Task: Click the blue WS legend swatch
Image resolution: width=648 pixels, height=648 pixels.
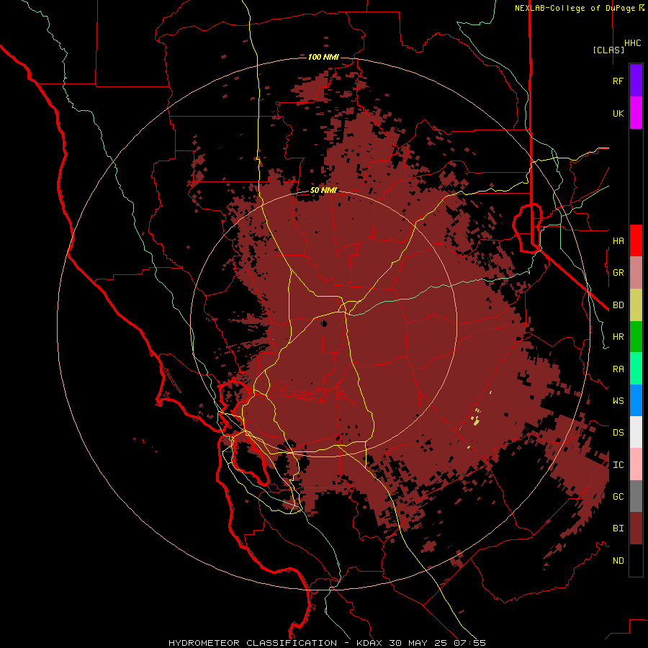Action: tap(636, 400)
